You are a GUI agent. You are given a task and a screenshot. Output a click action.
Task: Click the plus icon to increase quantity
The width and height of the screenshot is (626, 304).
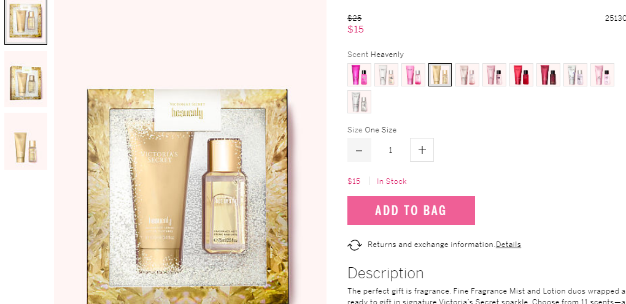[x=422, y=150]
